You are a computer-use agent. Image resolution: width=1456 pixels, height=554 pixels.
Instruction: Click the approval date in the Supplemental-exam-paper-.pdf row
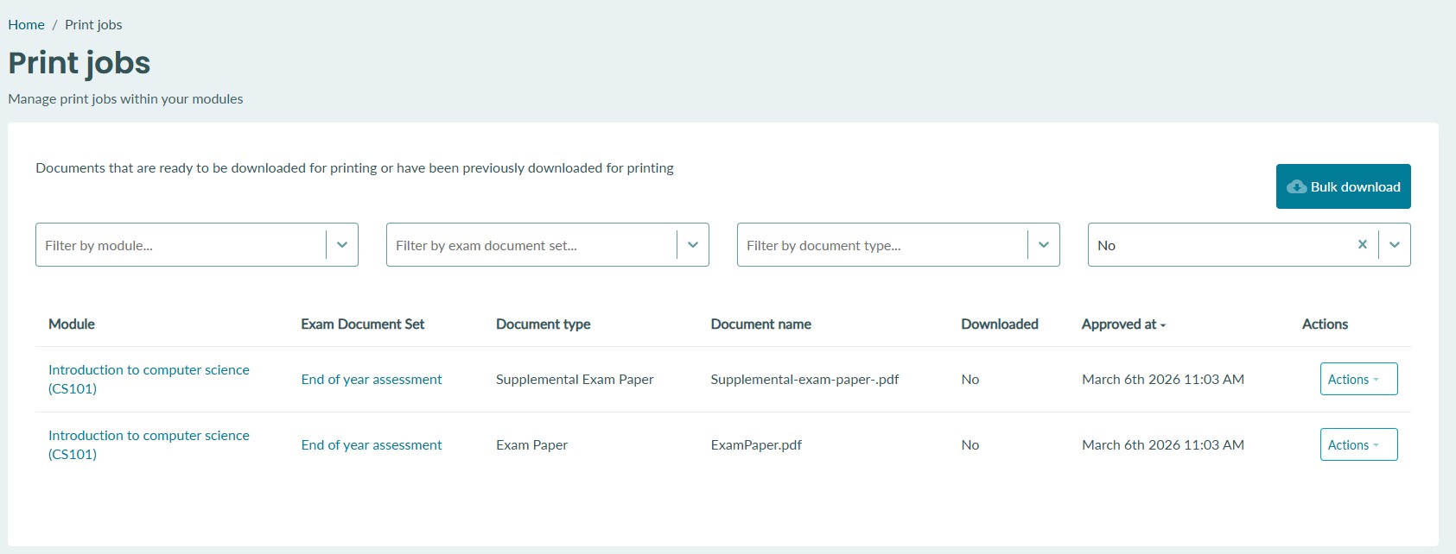click(x=1163, y=379)
